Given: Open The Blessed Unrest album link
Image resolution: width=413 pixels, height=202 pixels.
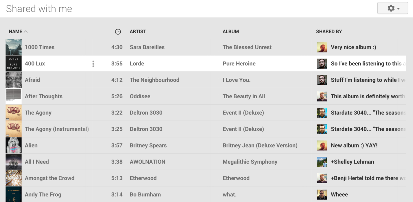Looking at the screenshot, I should click(x=247, y=47).
